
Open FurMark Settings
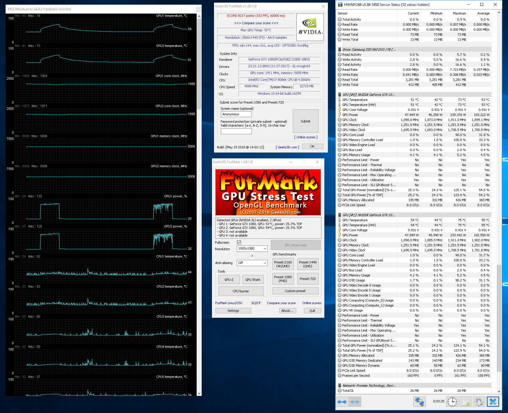pyautogui.click(x=233, y=311)
